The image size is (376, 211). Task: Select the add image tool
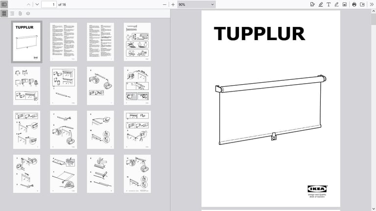coord(345,4)
